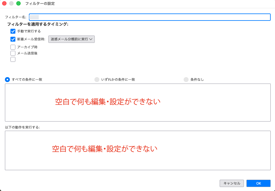Viewport: 275px width, 191px height.
Task: Check the メール送信後 checkbox
Action: tap(13, 53)
